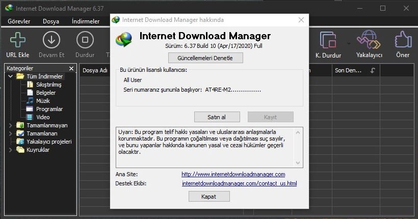
Task: Expand the Kuyruklar tree node
Action: (10, 150)
